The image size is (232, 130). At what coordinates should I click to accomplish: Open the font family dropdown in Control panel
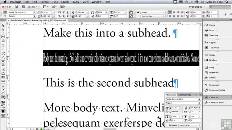pos(34,12)
